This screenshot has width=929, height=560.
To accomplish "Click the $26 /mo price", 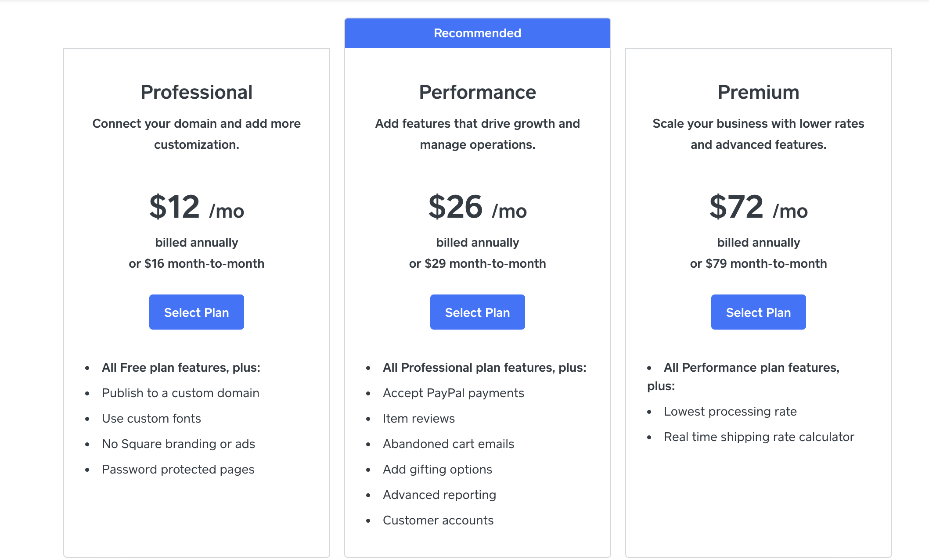I will 477,207.
